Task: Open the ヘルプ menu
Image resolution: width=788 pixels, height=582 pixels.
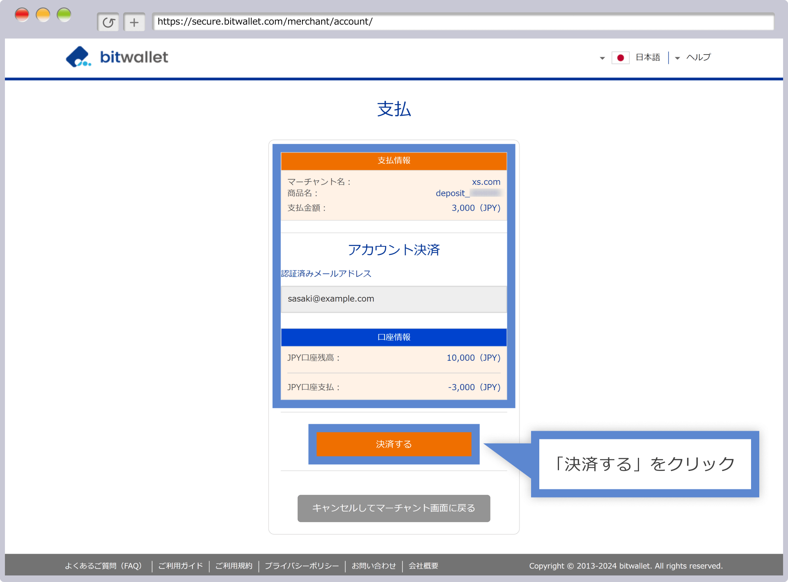Action: coord(699,57)
